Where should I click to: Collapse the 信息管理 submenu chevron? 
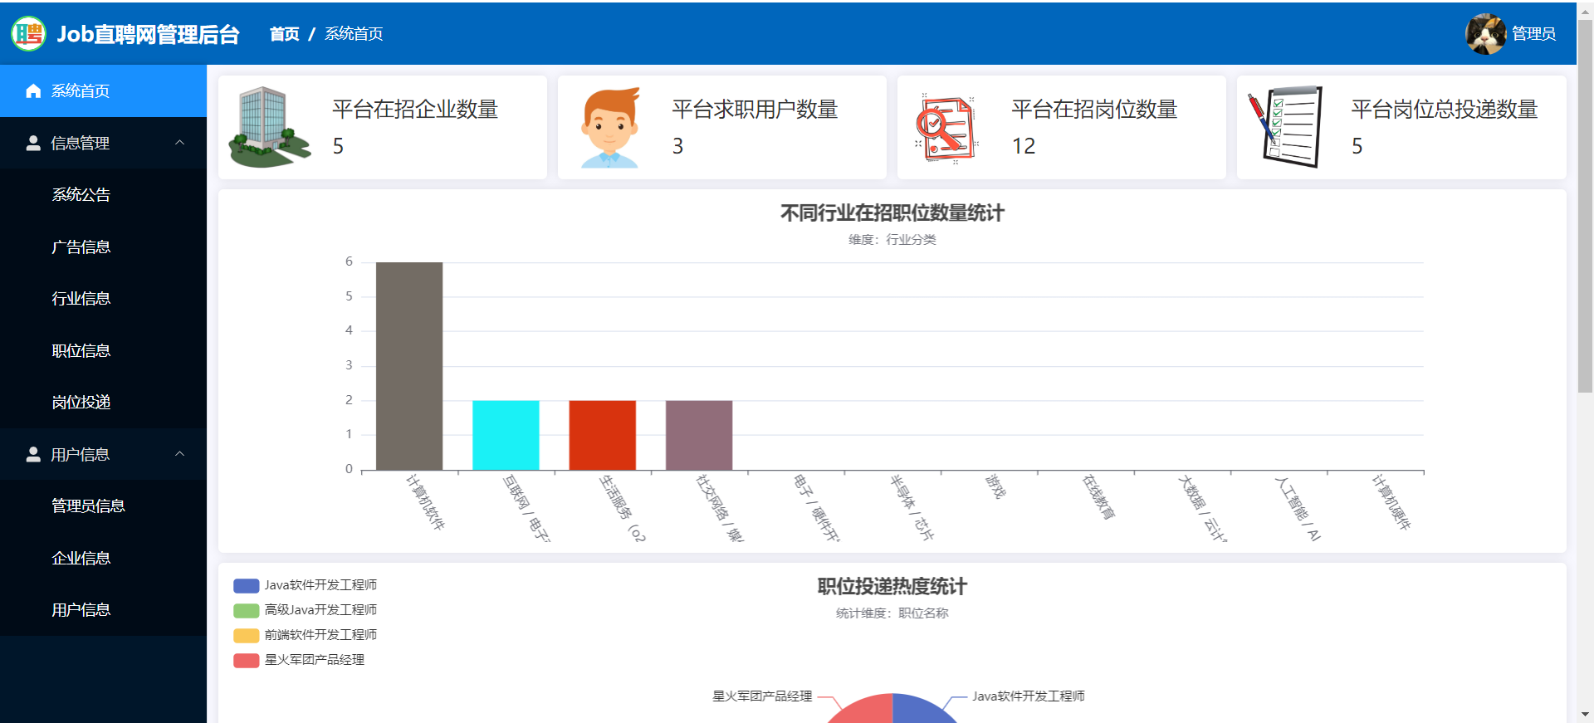pos(180,143)
